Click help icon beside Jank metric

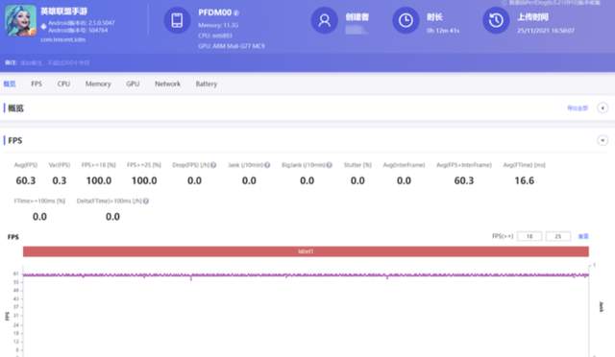(267, 165)
